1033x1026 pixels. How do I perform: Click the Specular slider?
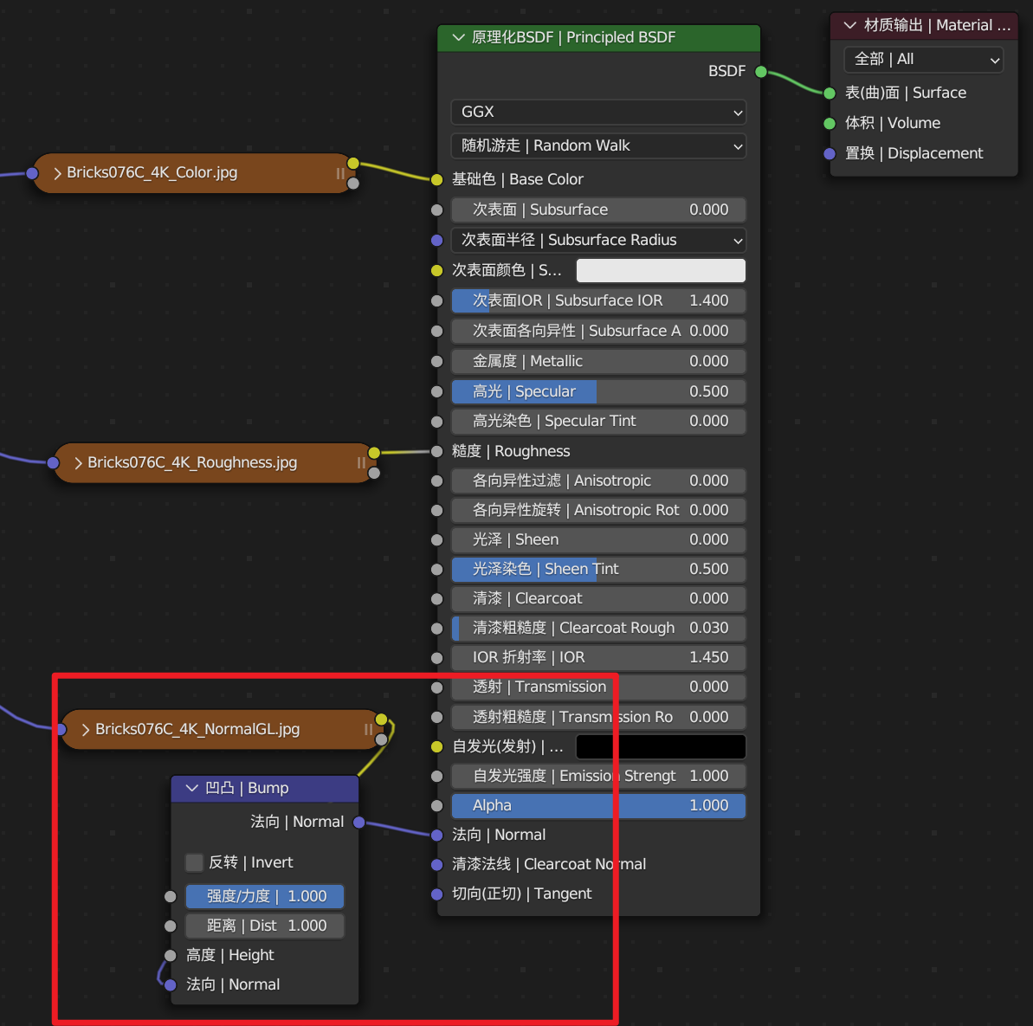click(x=598, y=391)
